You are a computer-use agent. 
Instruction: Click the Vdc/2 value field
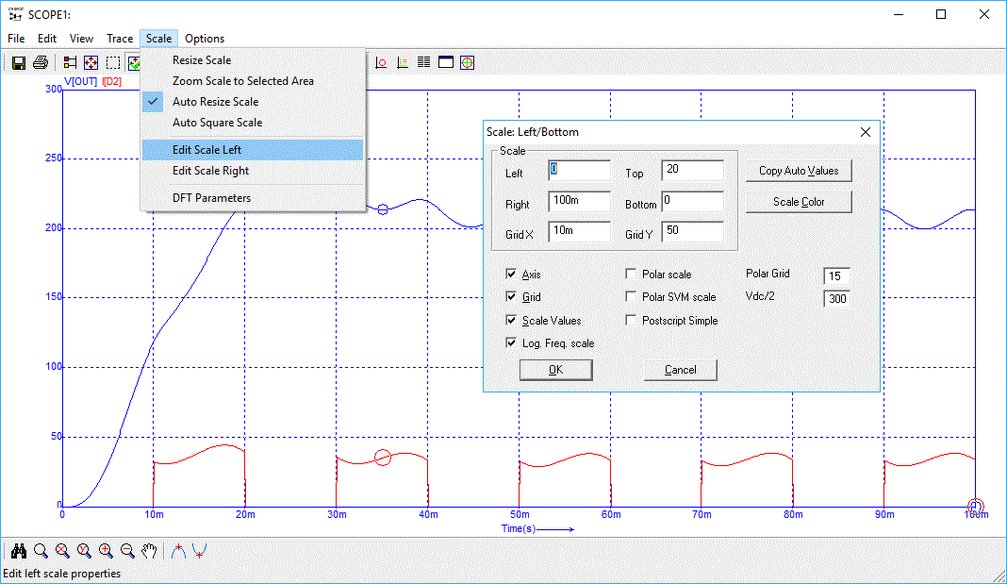coord(837,298)
